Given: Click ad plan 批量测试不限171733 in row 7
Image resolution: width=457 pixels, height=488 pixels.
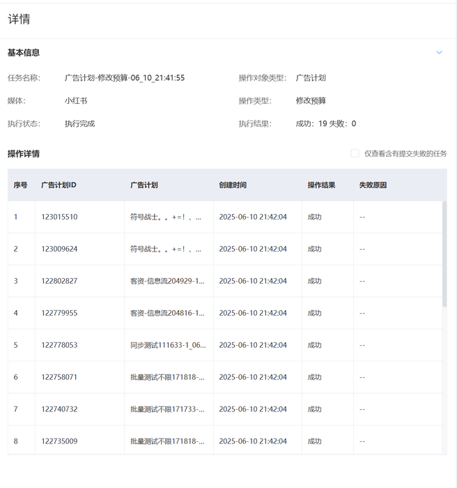Looking at the screenshot, I should 167,409.
